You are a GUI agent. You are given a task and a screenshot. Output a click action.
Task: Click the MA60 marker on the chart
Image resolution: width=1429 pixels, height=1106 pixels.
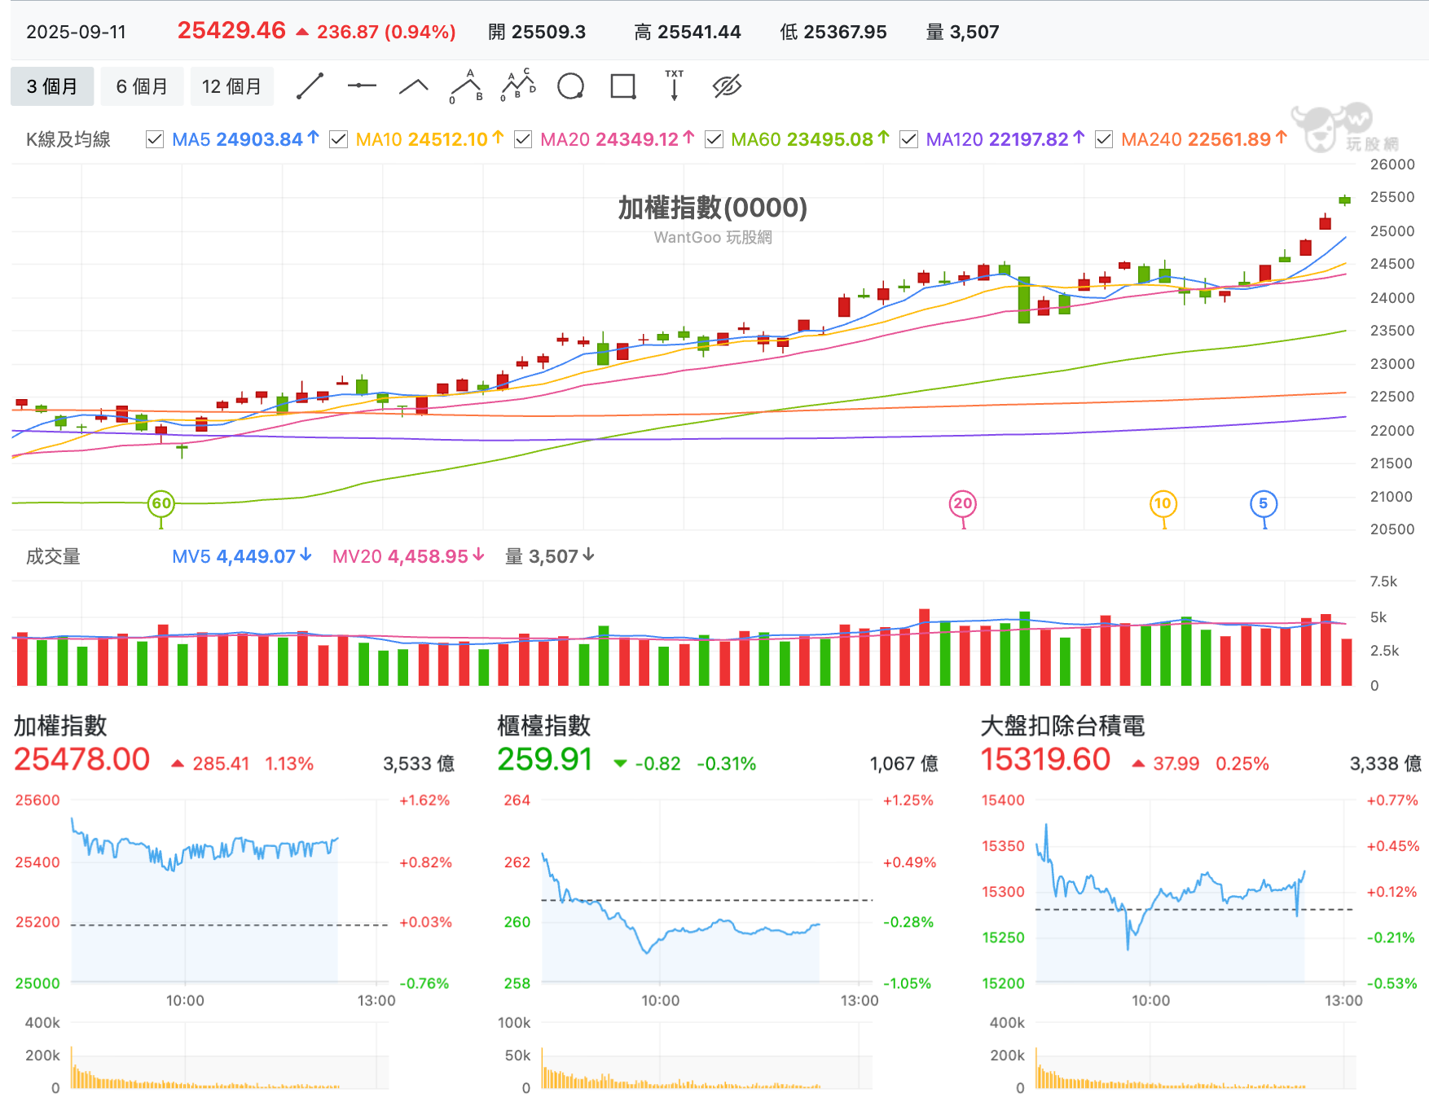[161, 503]
